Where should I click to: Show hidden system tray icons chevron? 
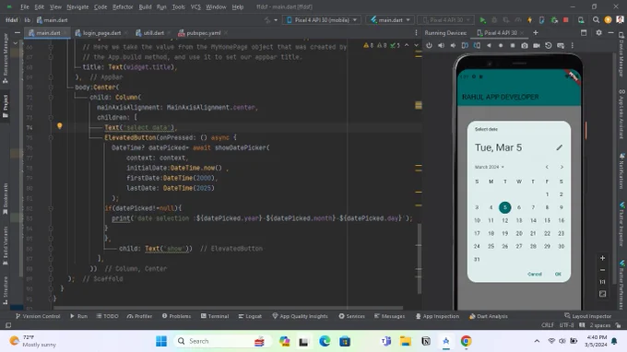pos(537,341)
